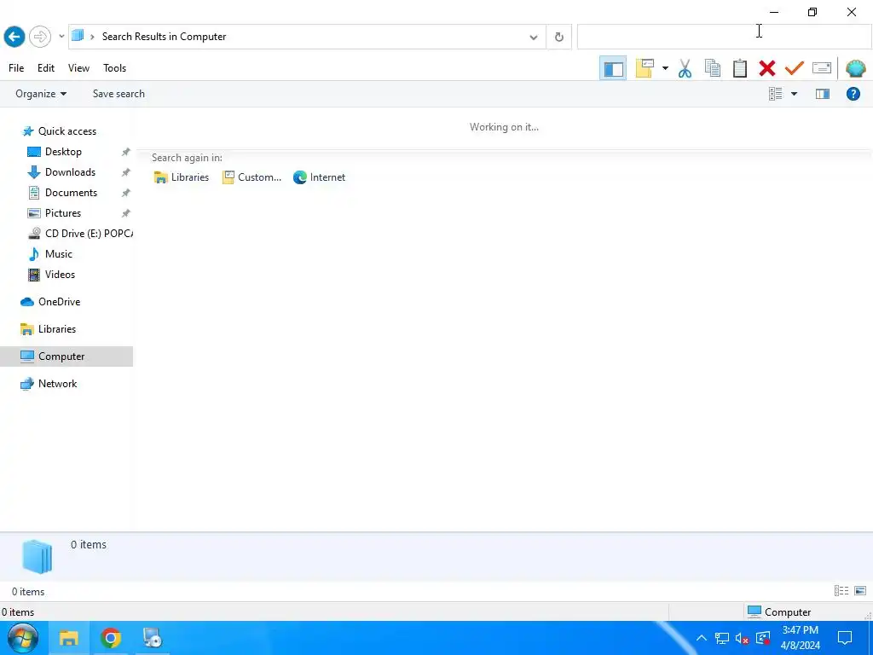Viewport: 873px width, 655px height.
Task: Click the Save search button
Action: tap(119, 94)
